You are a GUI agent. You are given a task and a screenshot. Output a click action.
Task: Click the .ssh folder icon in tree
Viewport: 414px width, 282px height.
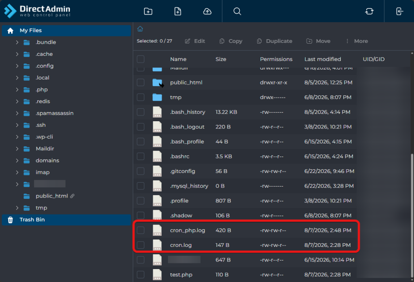pos(27,125)
